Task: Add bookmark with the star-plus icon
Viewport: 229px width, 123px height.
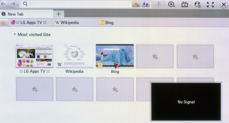Action: point(136,4)
